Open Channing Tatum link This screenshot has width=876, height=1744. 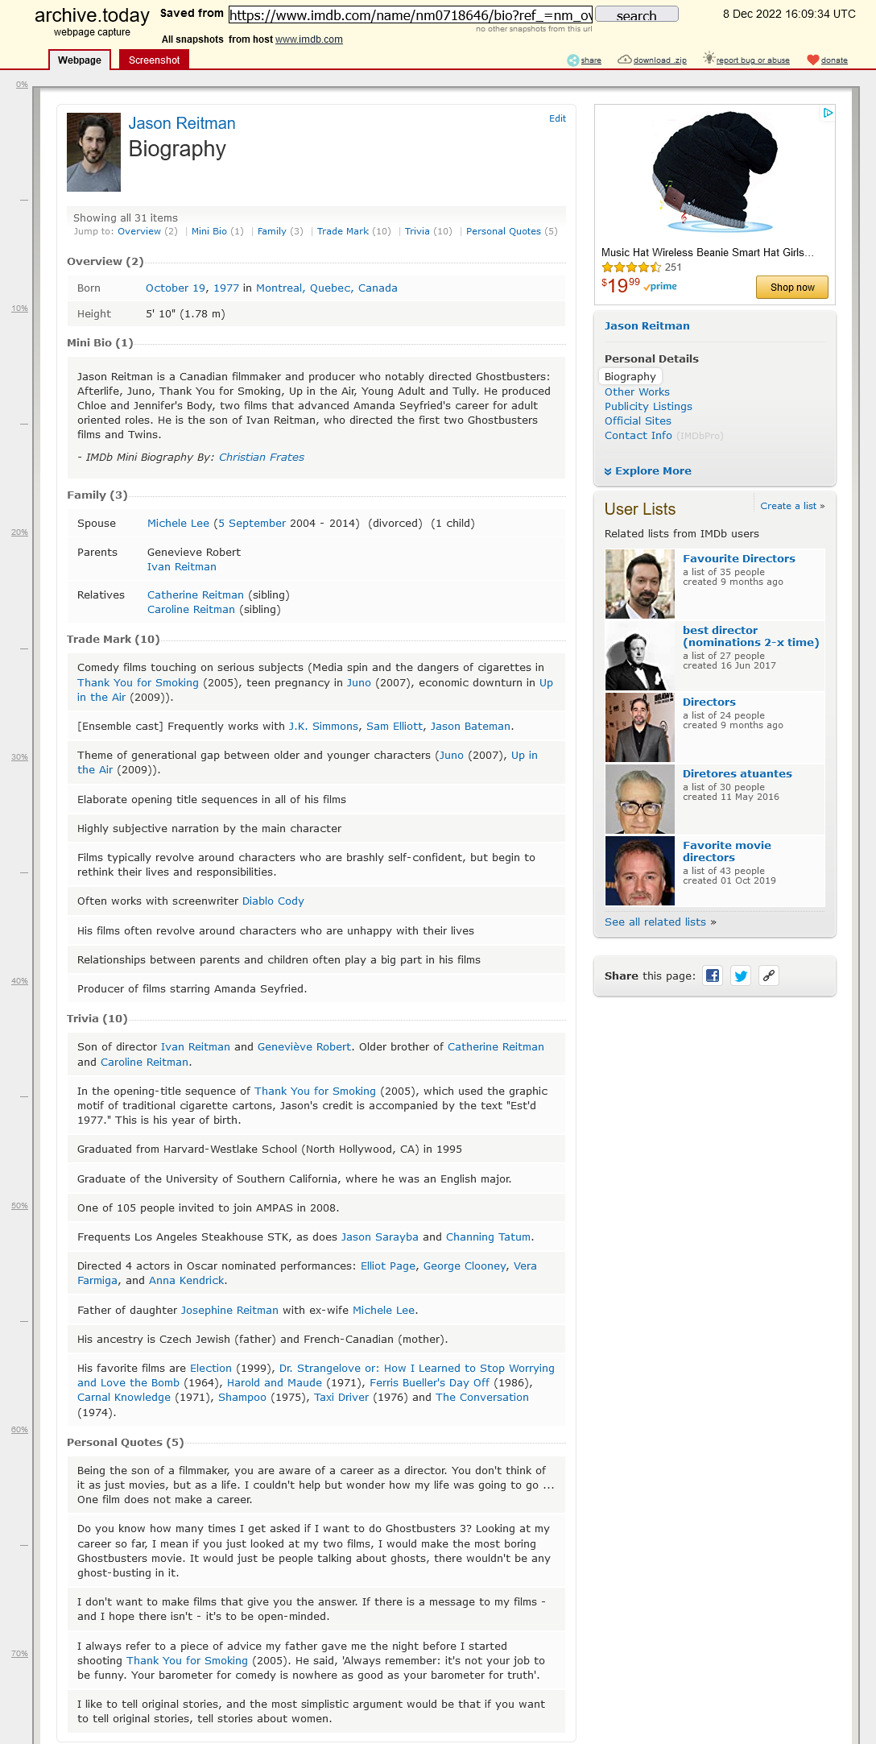coord(488,1237)
